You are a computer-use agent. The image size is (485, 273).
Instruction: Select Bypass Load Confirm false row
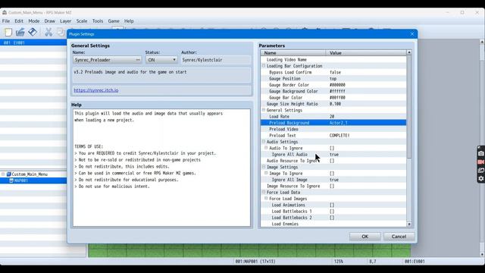[333, 72]
